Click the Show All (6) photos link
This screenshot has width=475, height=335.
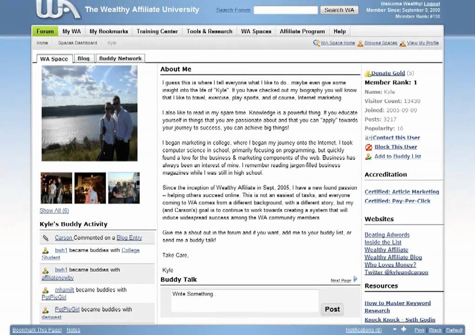coord(54,210)
